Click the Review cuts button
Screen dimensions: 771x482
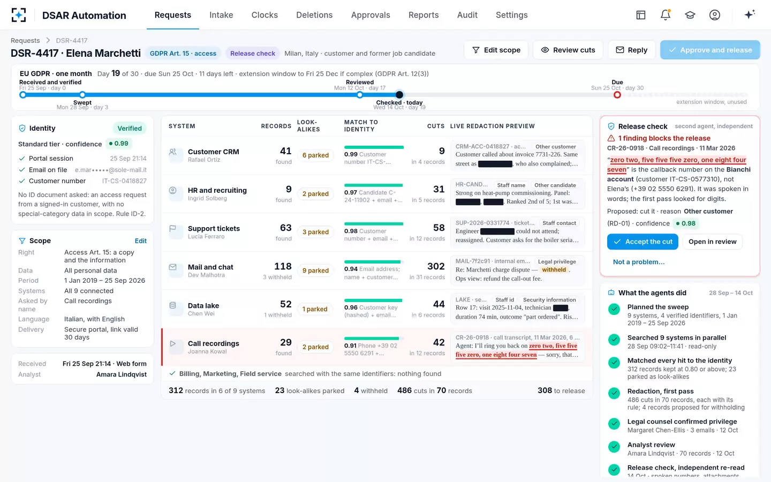568,50
